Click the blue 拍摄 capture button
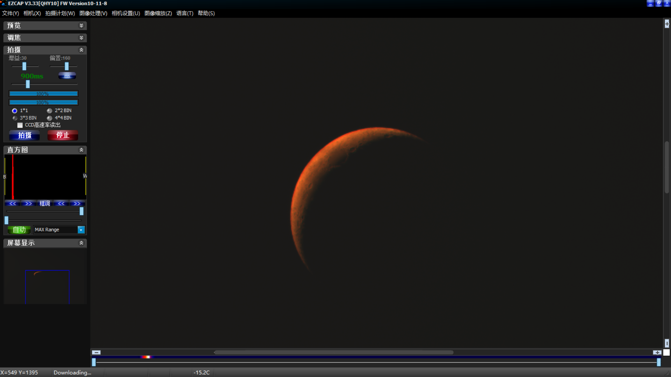671x377 pixels. [24, 135]
